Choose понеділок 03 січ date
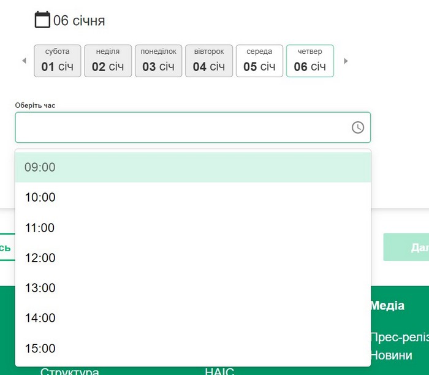The image size is (429, 375). (x=158, y=61)
